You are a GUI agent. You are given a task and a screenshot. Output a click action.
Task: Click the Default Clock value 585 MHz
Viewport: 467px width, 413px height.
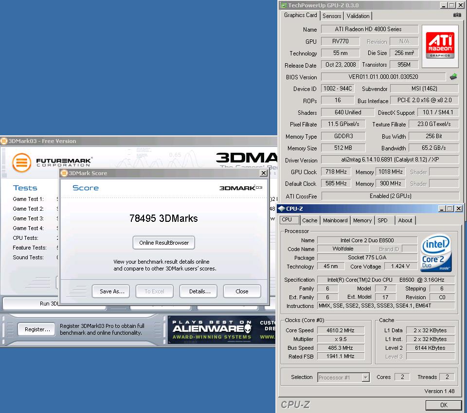click(336, 183)
